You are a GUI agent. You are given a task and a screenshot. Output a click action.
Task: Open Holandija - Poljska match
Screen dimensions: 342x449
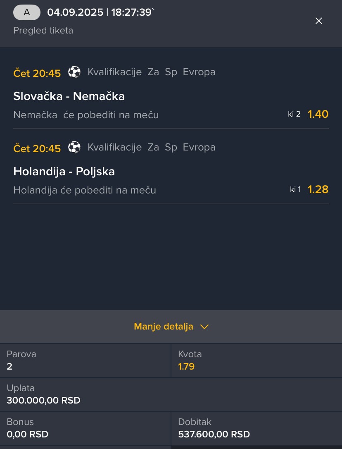pyautogui.click(x=64, y=172)
